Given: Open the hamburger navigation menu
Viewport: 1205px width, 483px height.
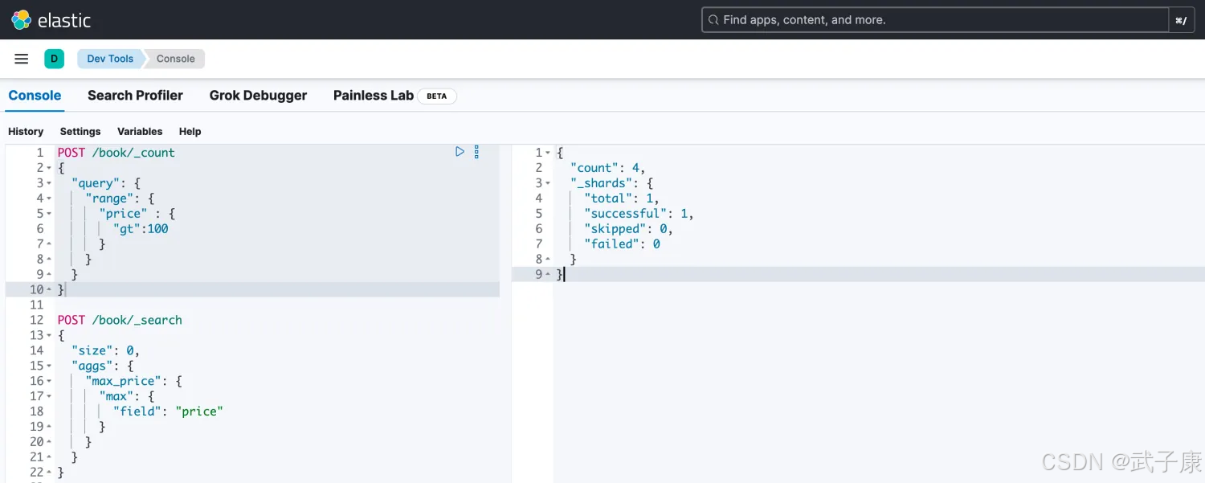Looking at the screenshot, I should click(22, 59).
